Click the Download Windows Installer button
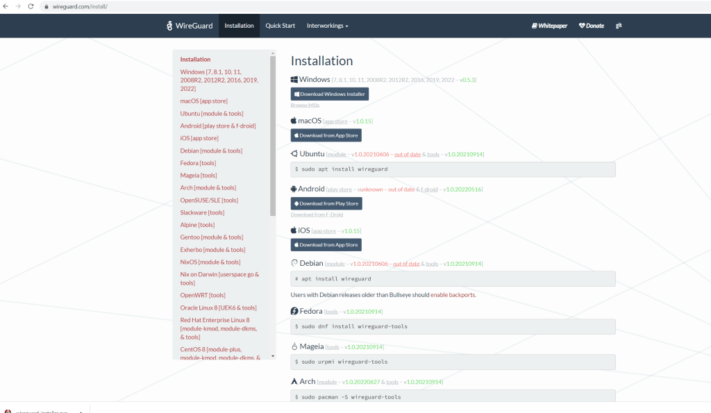The height and width of the screenshot is (413, 711). pyautogui.click(x=330, y=94)
